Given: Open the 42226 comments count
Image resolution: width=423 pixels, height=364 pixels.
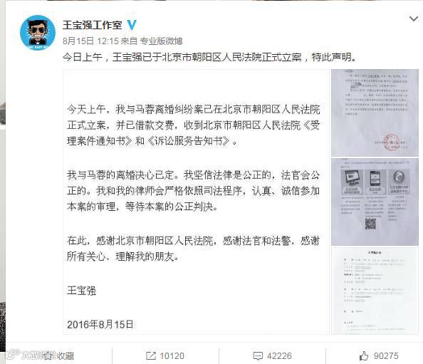Looking at the screenshot, I should (x=279, y=356).
